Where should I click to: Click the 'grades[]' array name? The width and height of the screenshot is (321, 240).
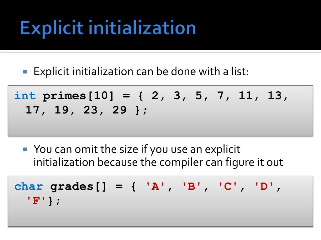click(78, 187)
